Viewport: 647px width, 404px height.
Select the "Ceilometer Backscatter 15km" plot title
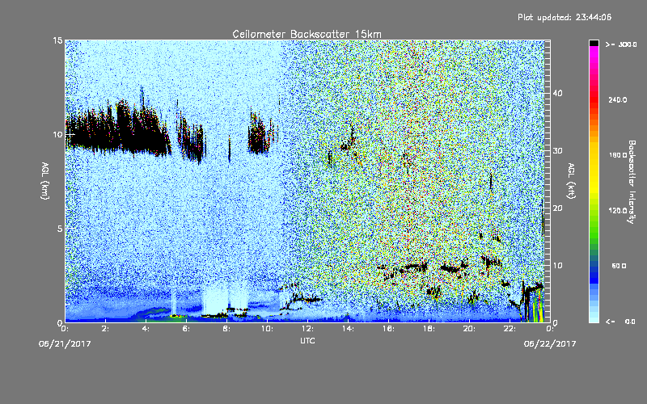tap(307, 34)
